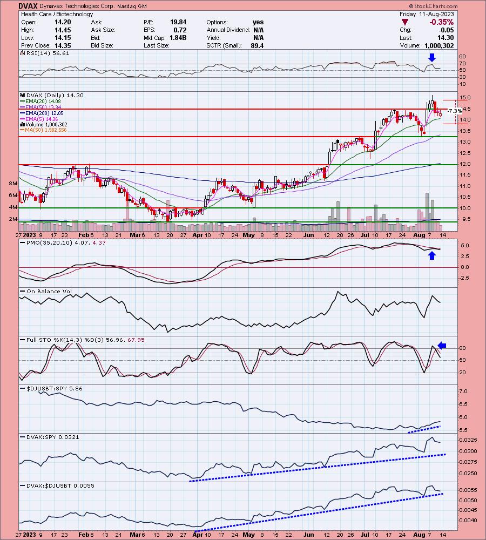The image size is (486, 540).
Task: Click the Chg value -0.05
Action: click(x=448, y=30)
